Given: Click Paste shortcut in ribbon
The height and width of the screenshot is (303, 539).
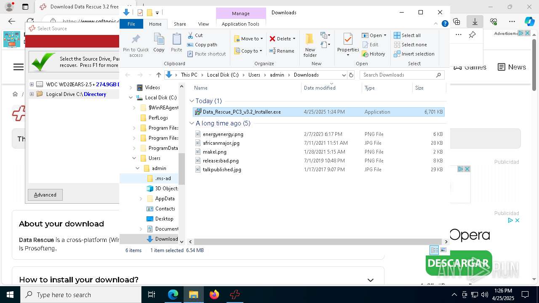Looking at the screenshot, I should [x=207, y=54].
